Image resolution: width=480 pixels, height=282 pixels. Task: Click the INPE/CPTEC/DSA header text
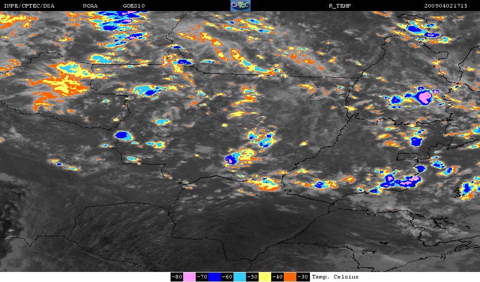pos(29,6)
